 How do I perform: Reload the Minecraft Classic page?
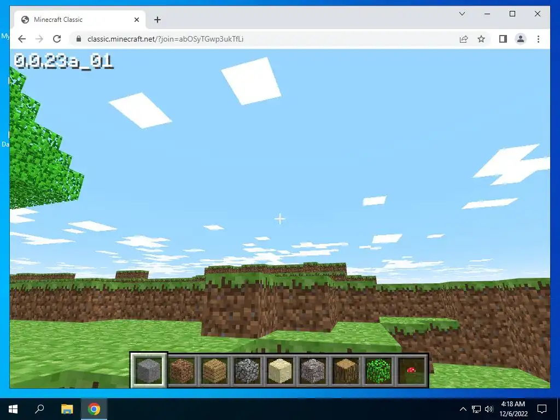pyautogui.click(x=57, y=39)
